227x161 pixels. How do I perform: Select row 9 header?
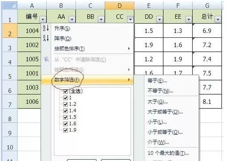point(10,130)
